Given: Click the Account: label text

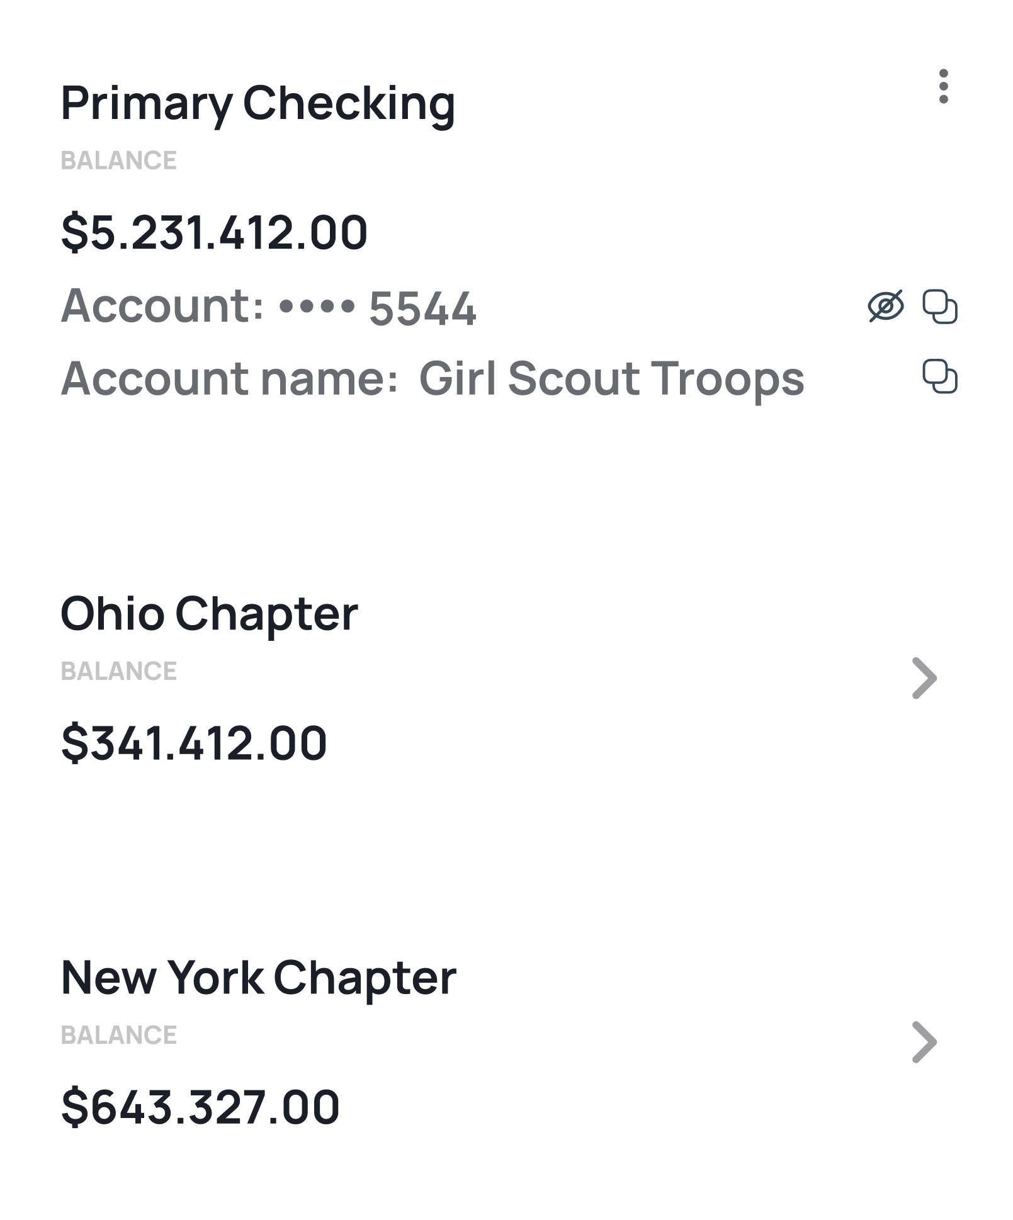Looking at the screenshot, I should tap(162, 307).
